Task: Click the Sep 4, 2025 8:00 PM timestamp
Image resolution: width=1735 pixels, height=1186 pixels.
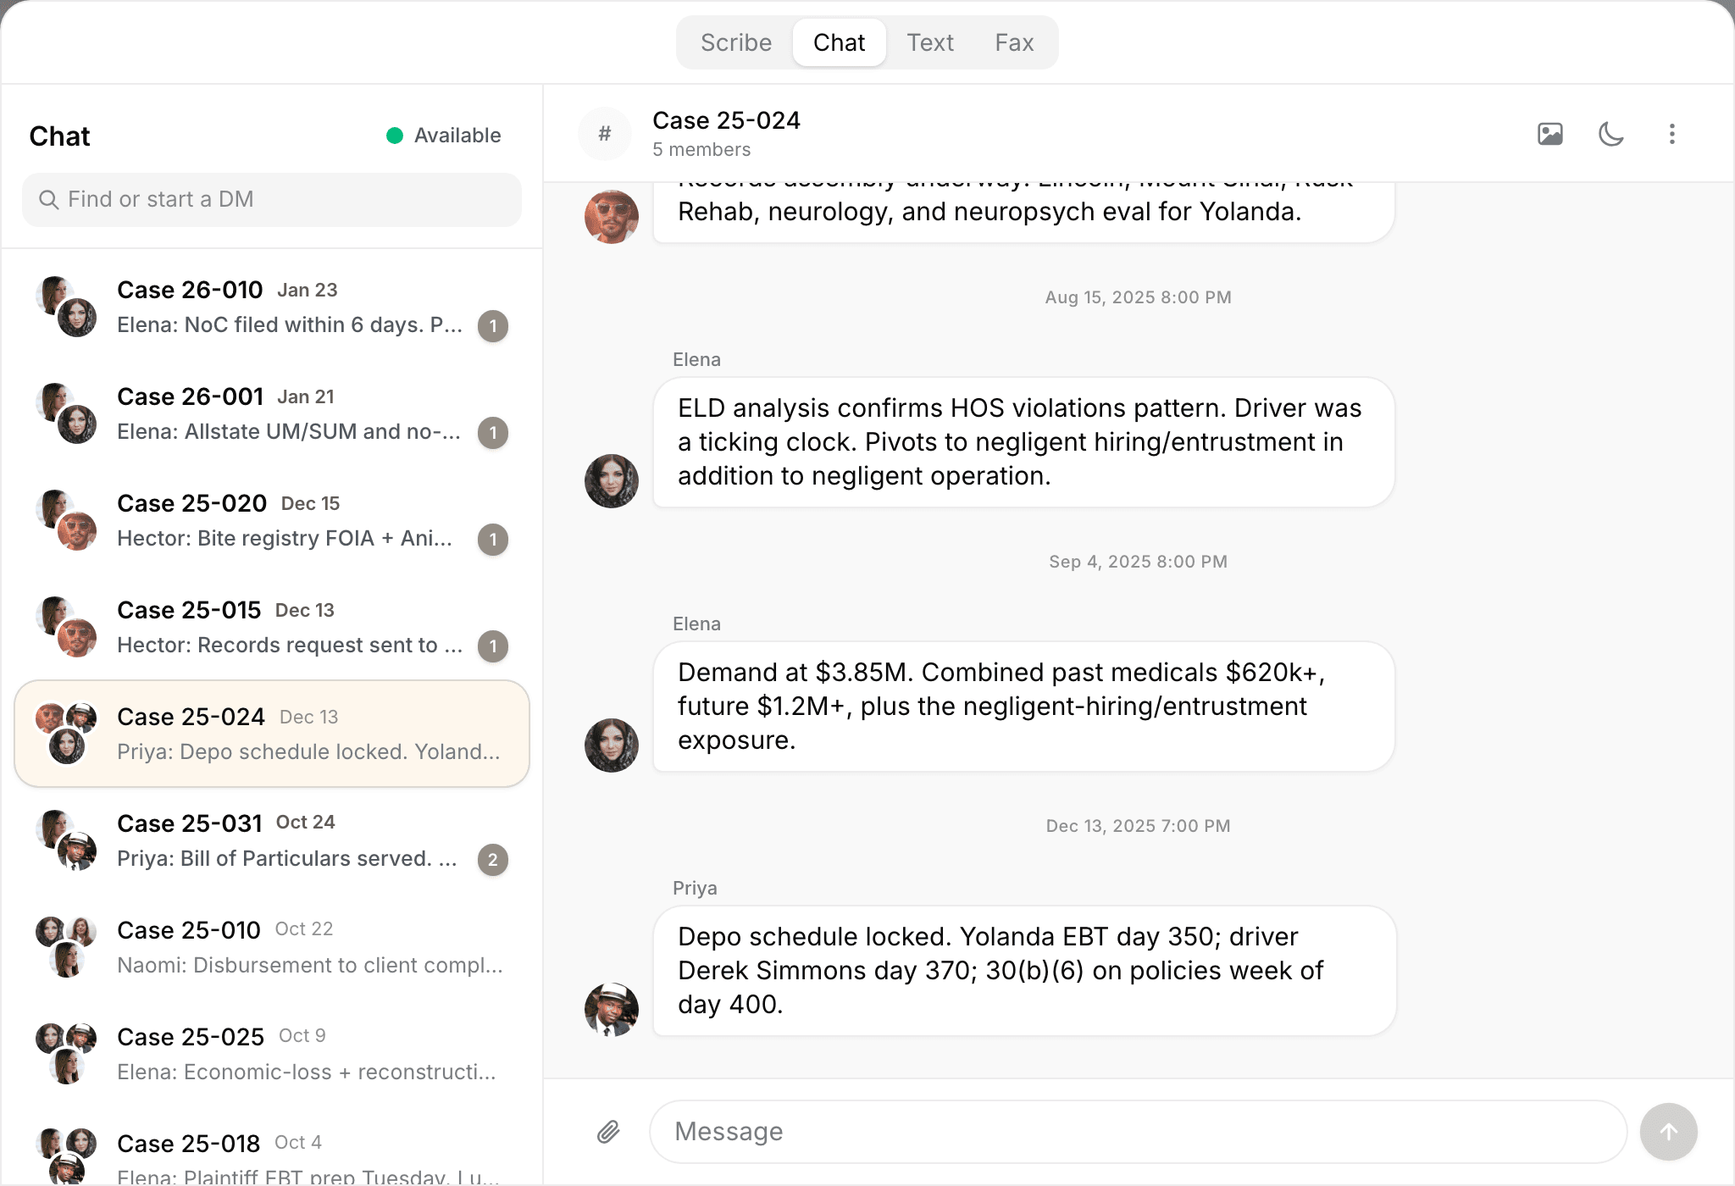Action: tap(1138, 562)
